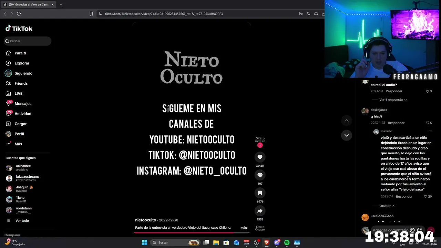This screenshot has width=441, height=248.
Task: Reply to maxsito comment
Action: pyautogui.click(x=404, y=196)
